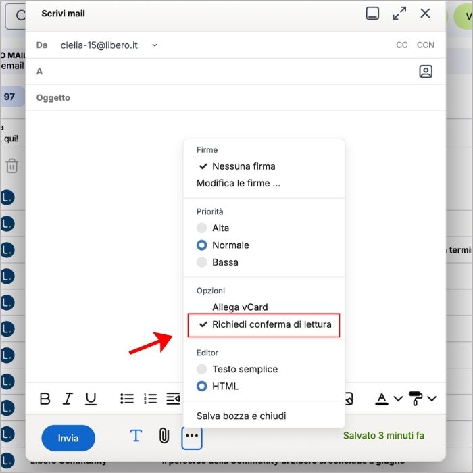Select Salva bozza e chiudi
The image size is (473, 473).
pos(241,416)
